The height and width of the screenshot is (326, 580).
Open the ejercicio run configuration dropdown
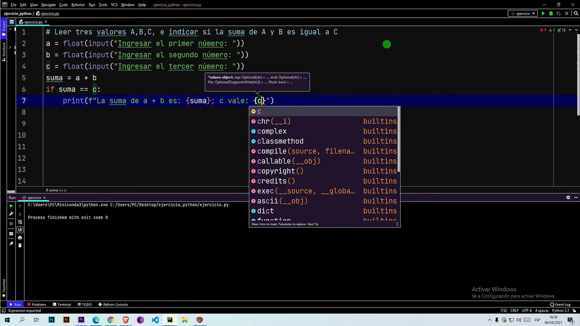pyautogui.click(x=523, y=14)
